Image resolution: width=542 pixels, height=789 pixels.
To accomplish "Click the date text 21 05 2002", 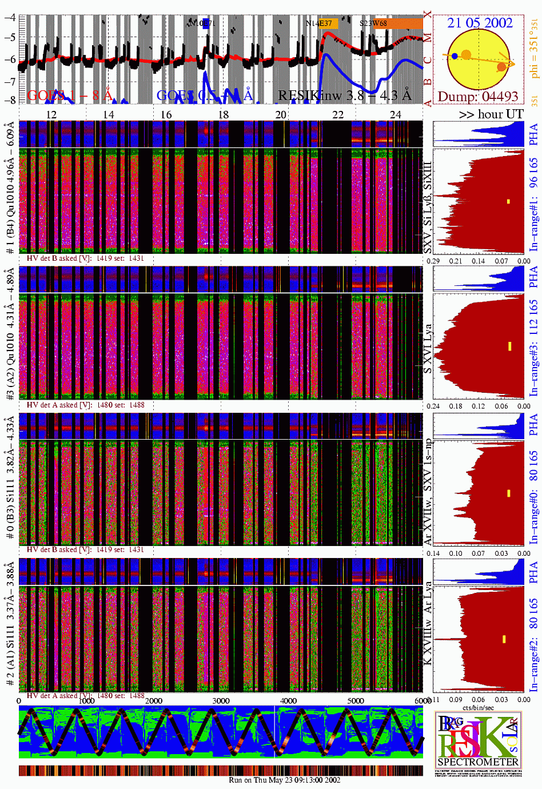I will coord(480,23).
